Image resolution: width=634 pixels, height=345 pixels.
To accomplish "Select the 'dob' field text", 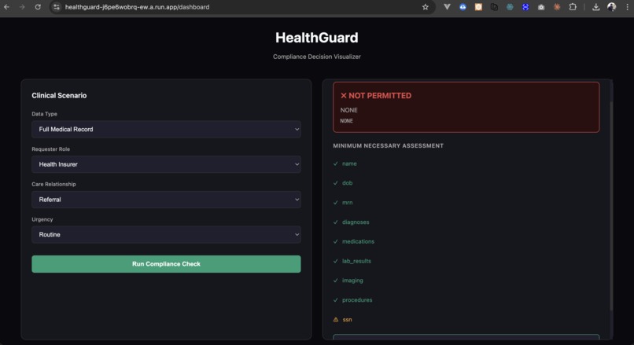I will (x=348, y=183).
